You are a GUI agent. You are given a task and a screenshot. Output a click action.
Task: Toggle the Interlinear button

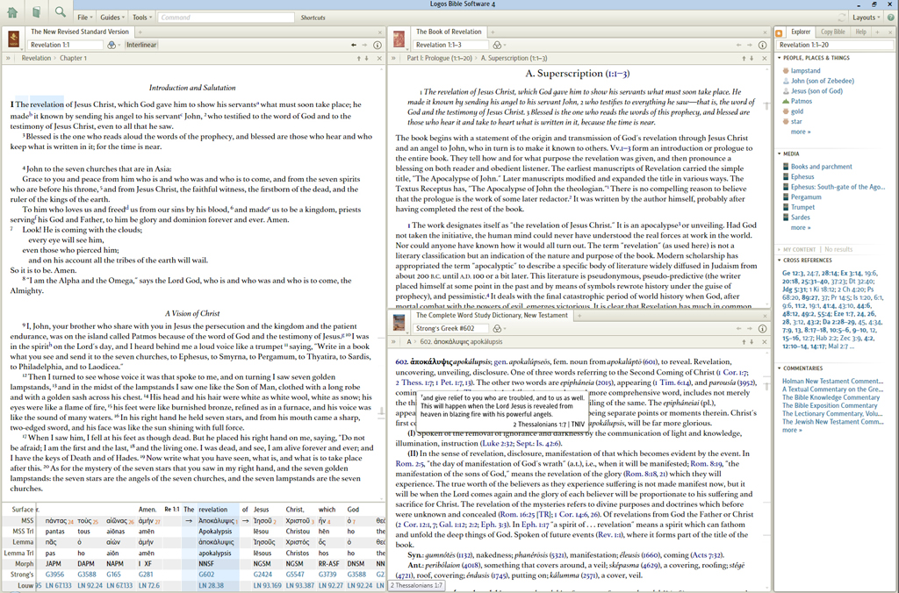tap(141, 45)
